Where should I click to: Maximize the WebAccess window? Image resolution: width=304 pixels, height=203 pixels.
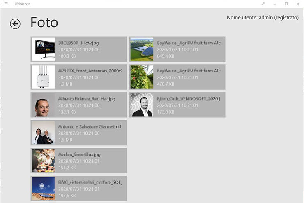(x=286, y=4)
